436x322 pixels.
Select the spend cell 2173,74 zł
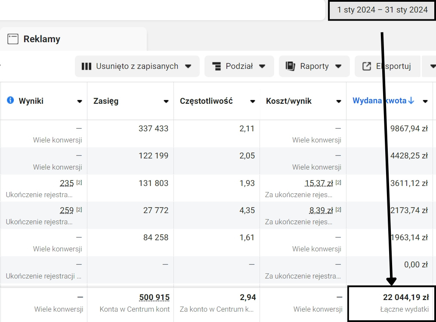pos(409,211)
